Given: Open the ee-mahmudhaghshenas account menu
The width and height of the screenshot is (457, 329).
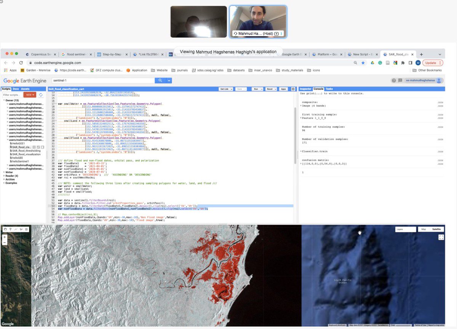Looking at the screenshot, I should [x=424, y=80].
